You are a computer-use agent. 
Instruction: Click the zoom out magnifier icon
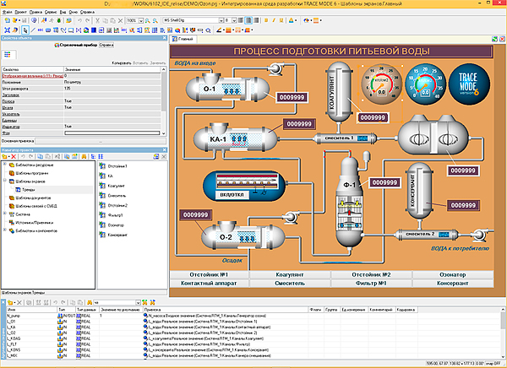155,20
